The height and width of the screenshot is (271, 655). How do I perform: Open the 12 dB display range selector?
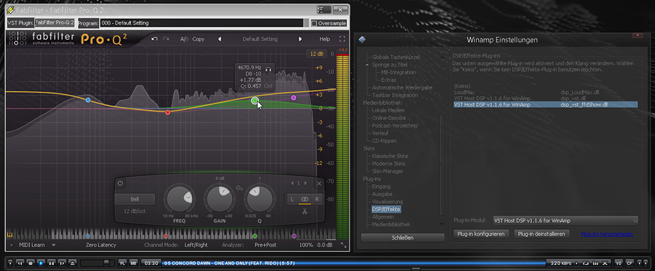coord(316,54)
